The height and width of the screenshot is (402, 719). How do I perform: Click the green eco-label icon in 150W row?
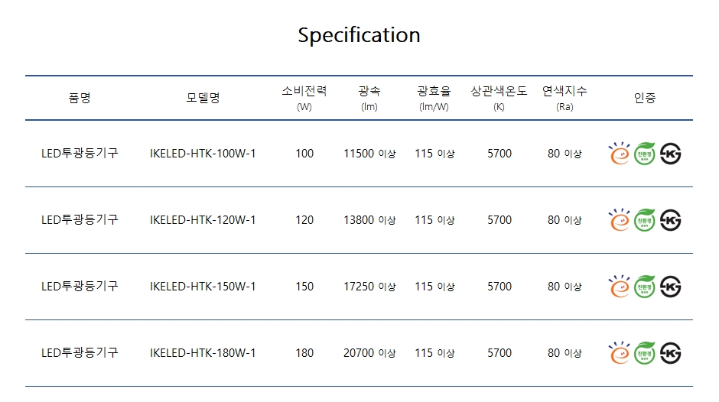coord(645,287)
